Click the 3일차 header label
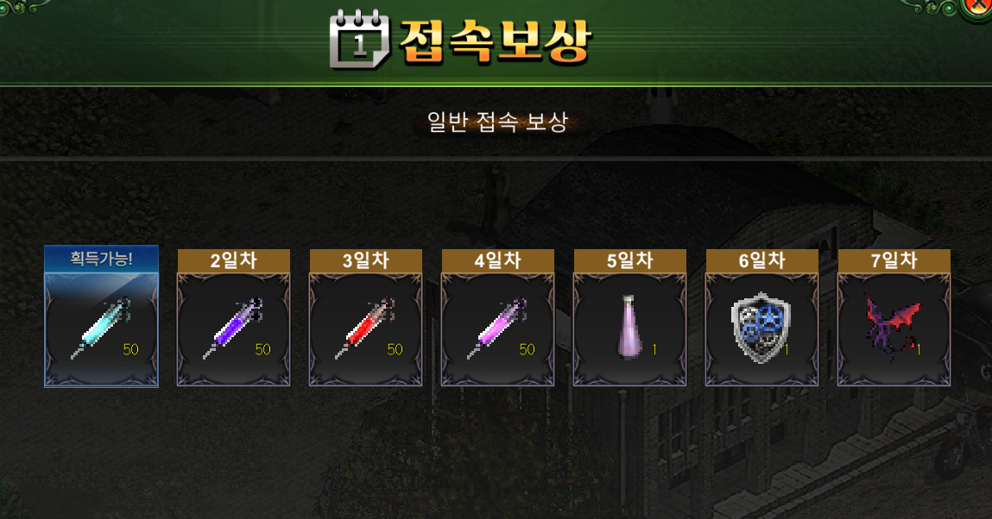992x519 pixels. click(x=366, y=260)
